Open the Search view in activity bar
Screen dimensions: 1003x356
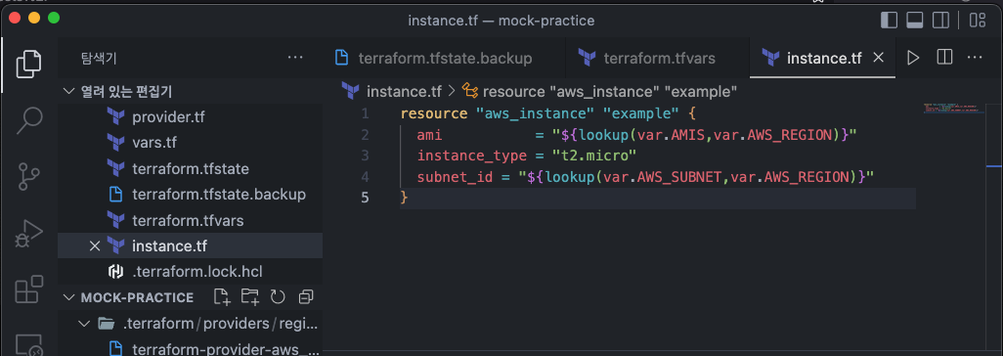(28, 119)
